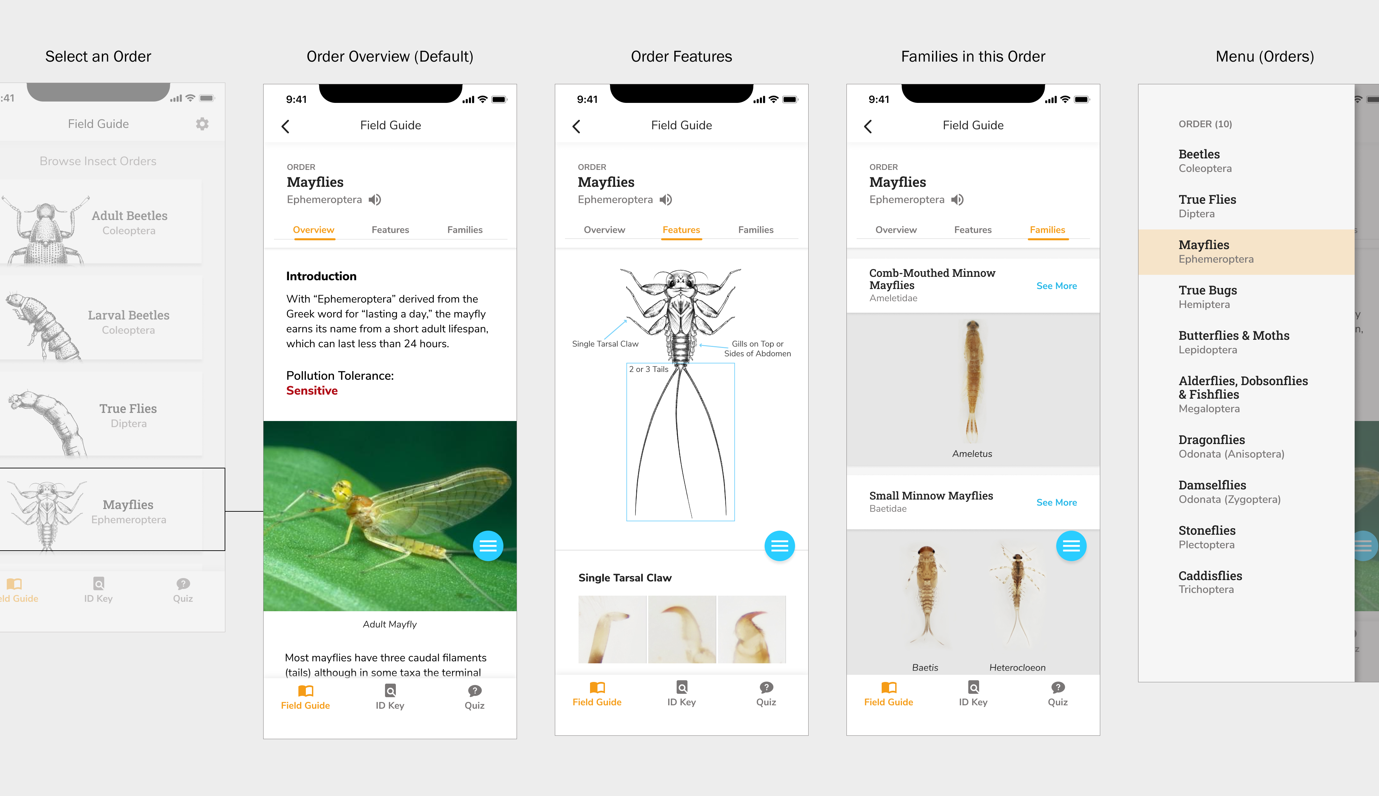
Task: Tap the first Single Tarsal Claw thumbnail
Action: pos(612,629)
